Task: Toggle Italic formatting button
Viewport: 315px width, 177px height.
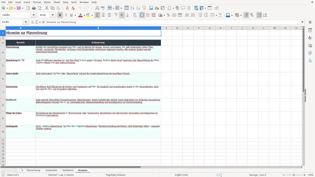Action: pyautogui.click(x=66, y=15)
